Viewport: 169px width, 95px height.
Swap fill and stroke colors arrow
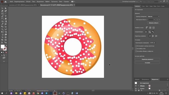tap(6, 45)
